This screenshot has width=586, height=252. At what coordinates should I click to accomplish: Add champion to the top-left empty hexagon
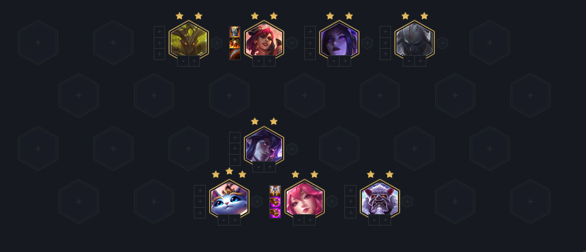(38, 43)
